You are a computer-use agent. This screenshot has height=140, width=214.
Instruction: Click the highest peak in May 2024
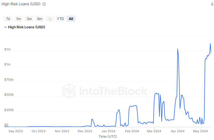coord(210,44)
